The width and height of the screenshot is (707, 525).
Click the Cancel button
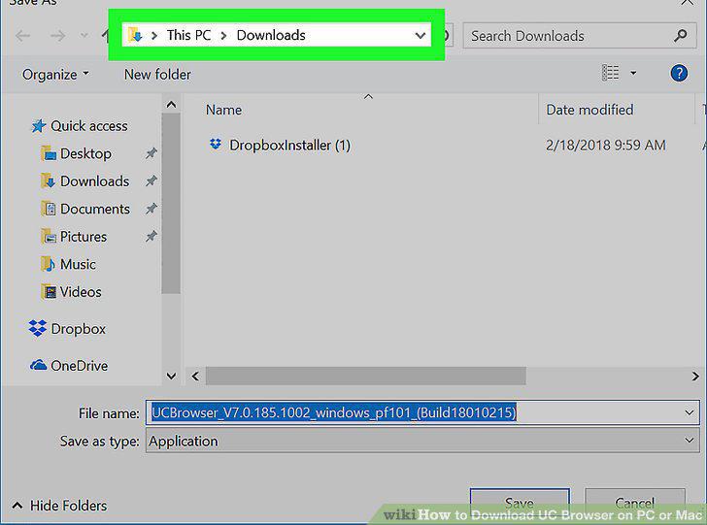pos(634,503)
